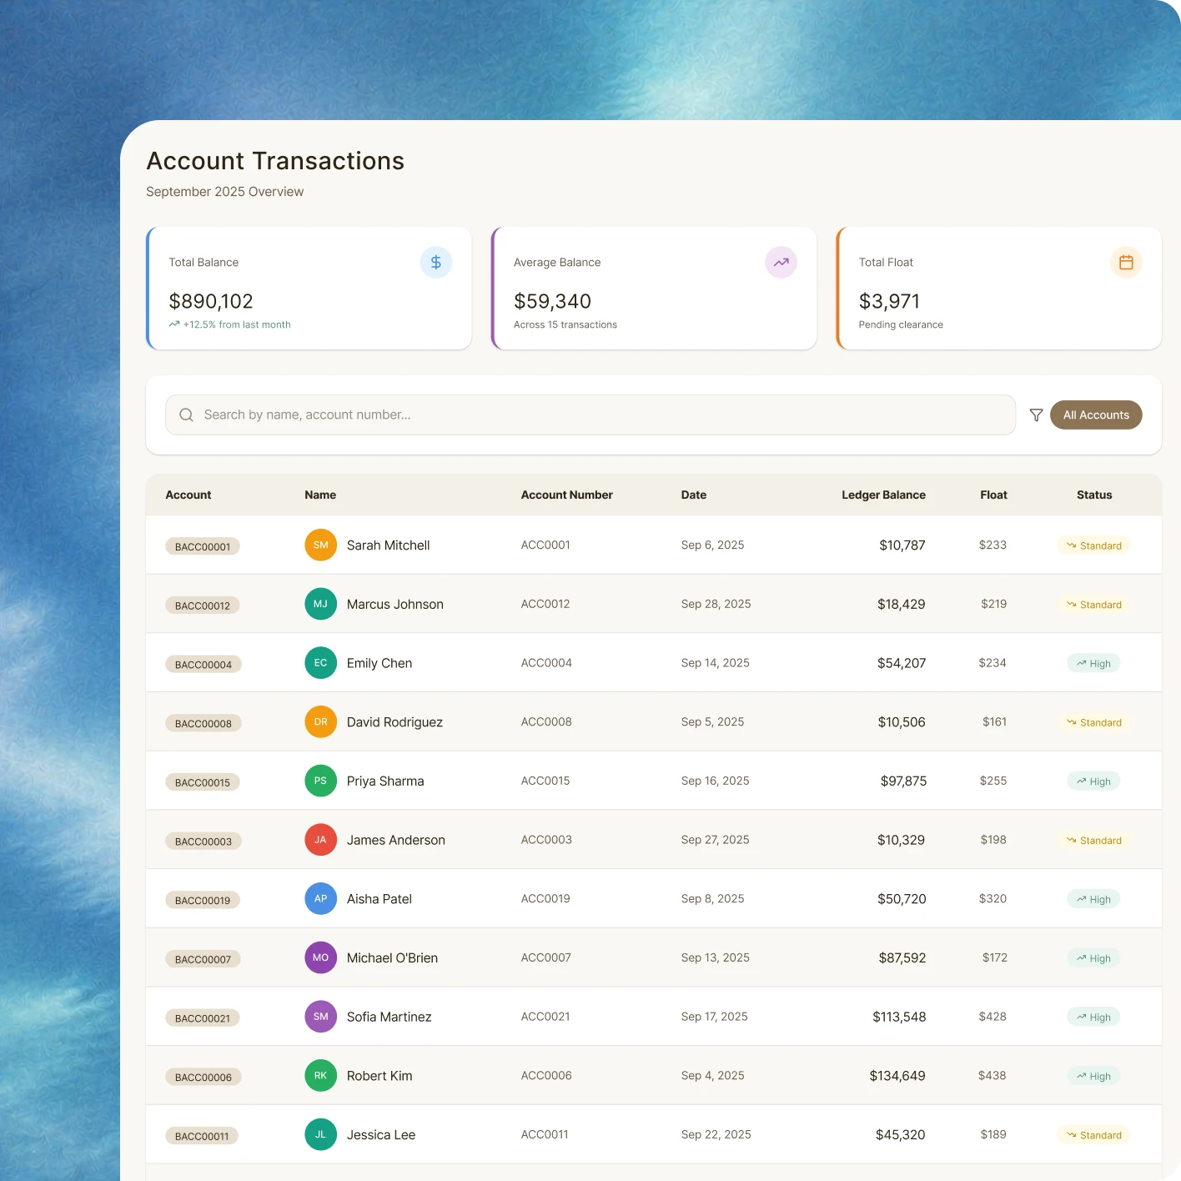Click Michael O'Brien's High status badge
1181x1181 pixels.
pyautogui.click(x=1093, y=958)
